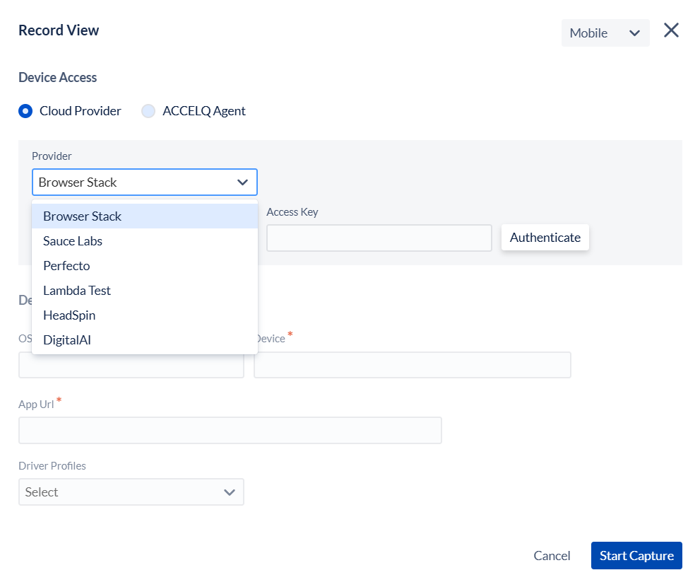
Task: Click the Cancel button
Action: pos(552,555)
